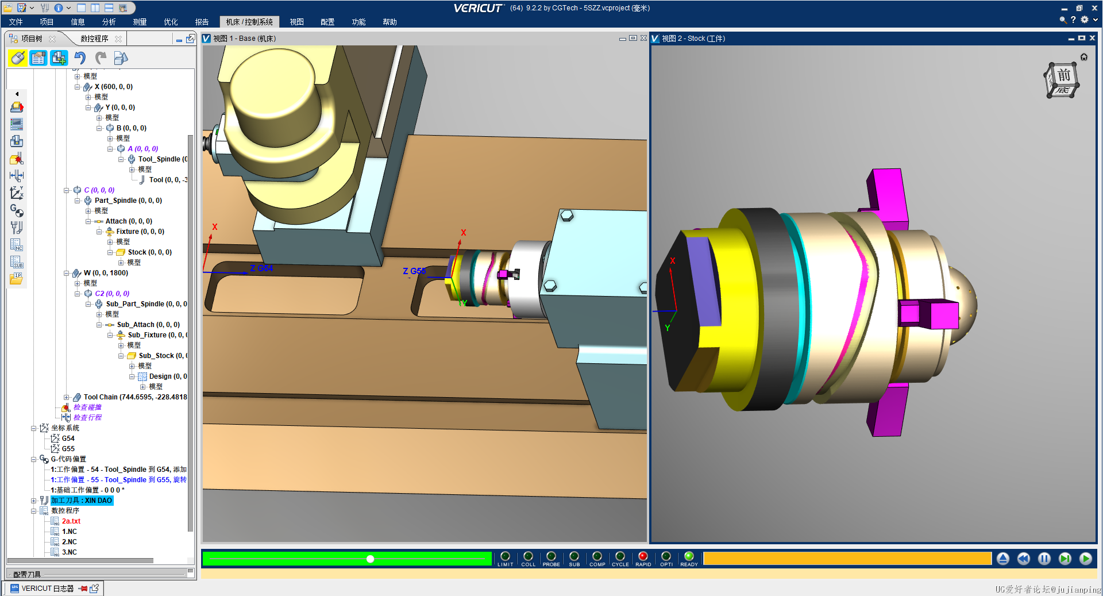Image resolution: width=1103 pixels, height=596 pixels.
Task: Click the view cube in Stock view
Action: coord(1061,80)
